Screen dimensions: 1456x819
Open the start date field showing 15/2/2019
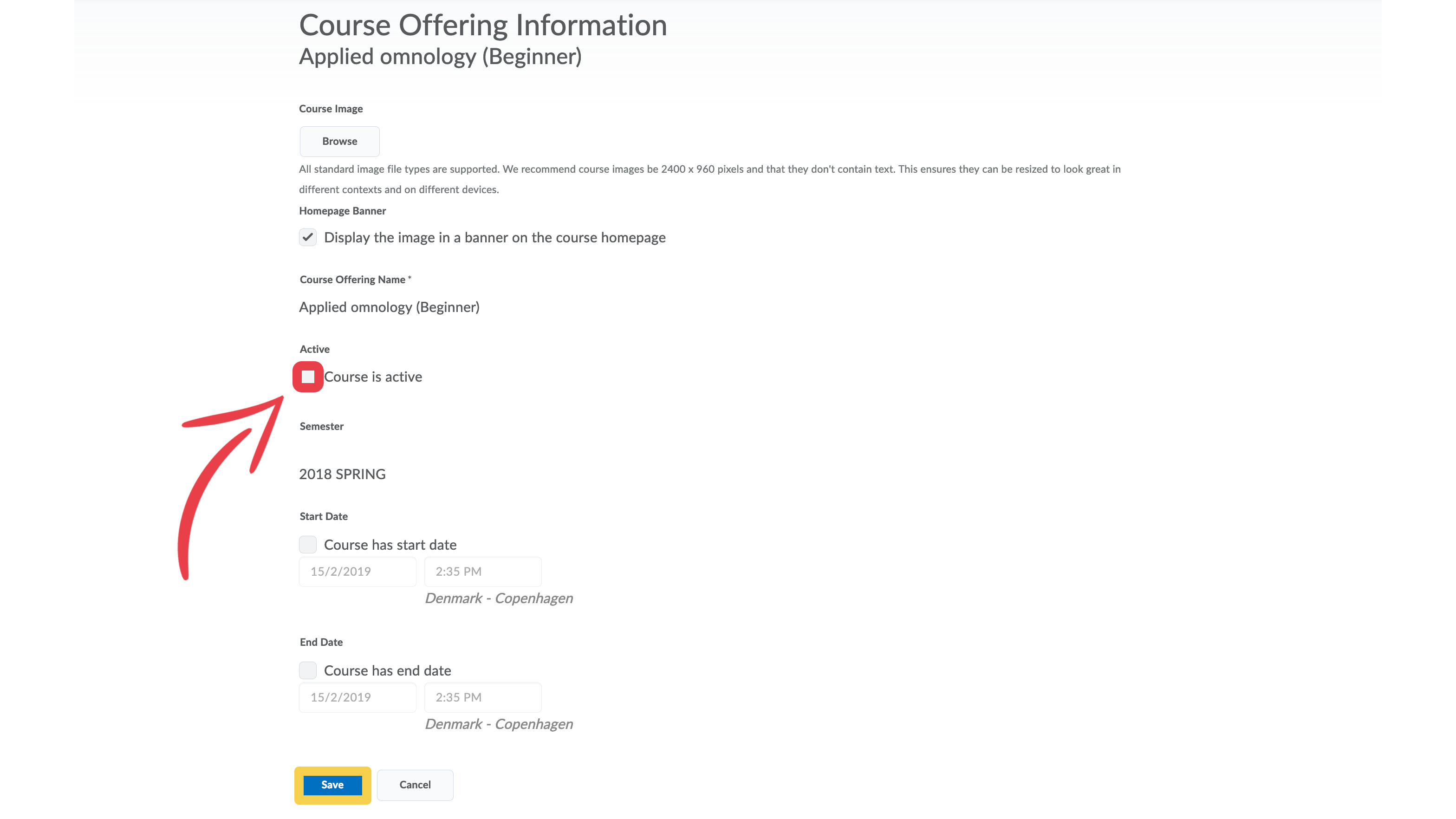click(x=357, y=572)
